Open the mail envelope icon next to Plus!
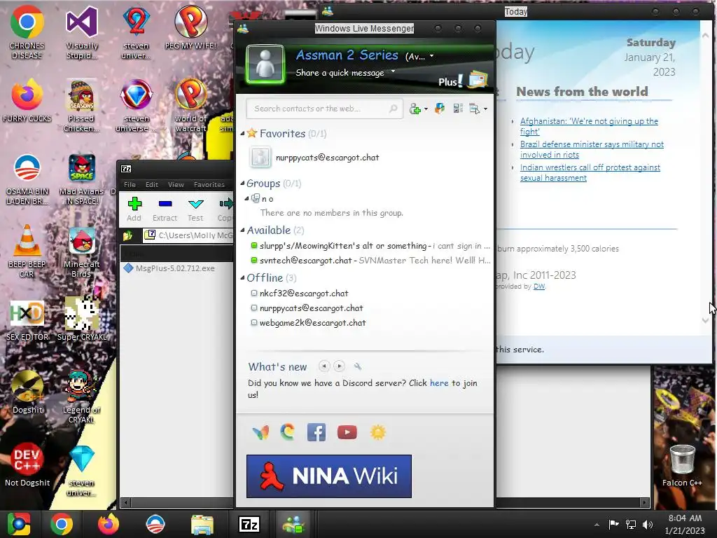This screenshot has height=538, width=717. click(x=478, y=79)
